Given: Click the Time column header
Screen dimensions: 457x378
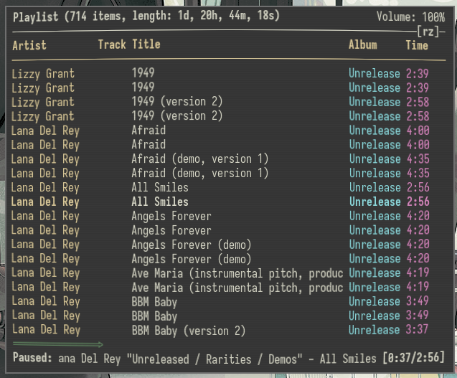Looking at the screenshot, I should coord(417,45).
